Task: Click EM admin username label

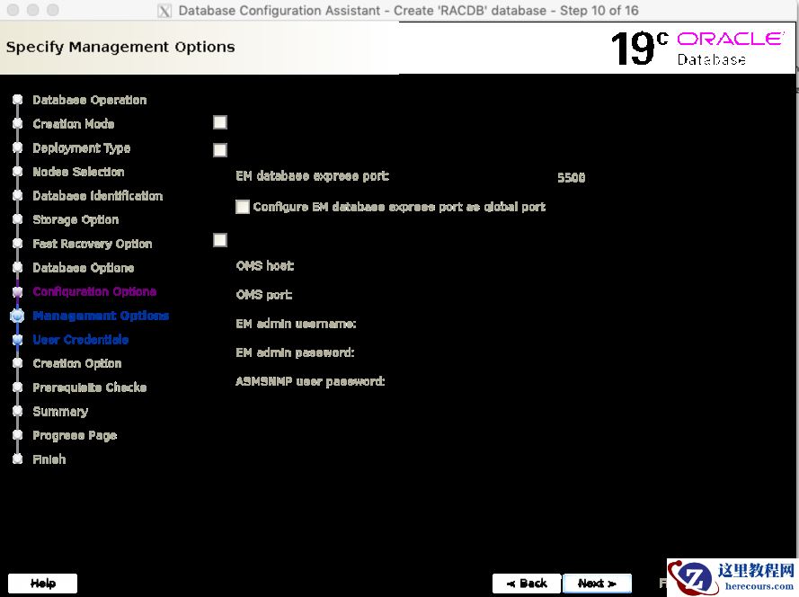Action: [296, 324]
